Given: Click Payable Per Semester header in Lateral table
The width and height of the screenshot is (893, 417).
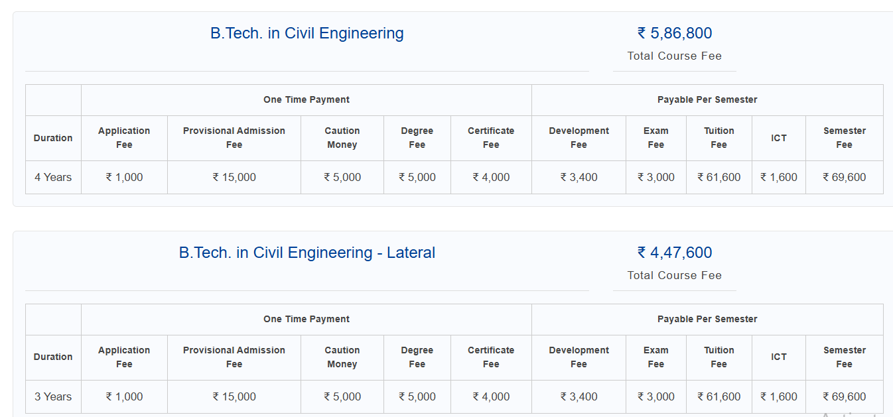Looking at the screenshot, I should (707, 319).
